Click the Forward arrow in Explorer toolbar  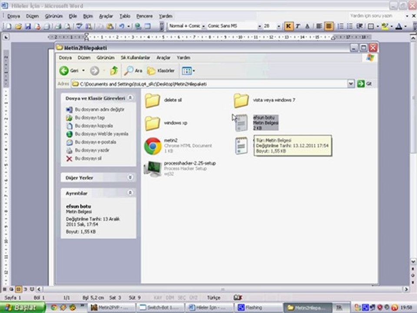click(x=94, y=70)
